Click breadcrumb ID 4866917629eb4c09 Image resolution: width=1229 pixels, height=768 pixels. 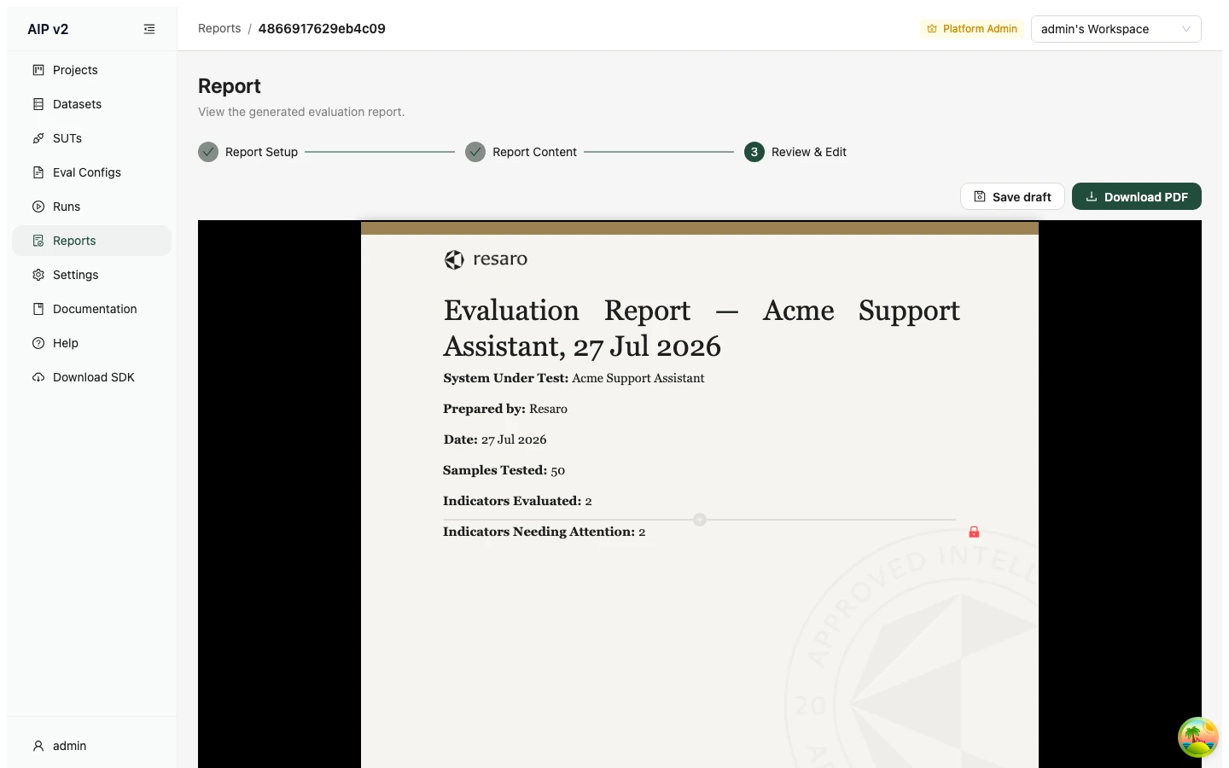click(x=322, y=28)
